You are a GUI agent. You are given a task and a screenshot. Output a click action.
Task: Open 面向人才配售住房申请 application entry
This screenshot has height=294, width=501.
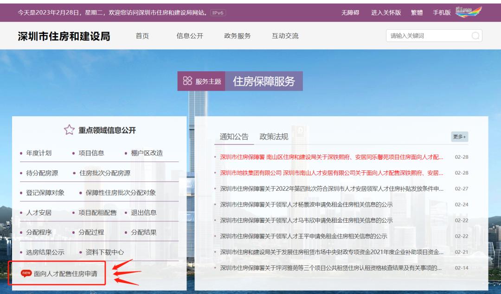coord(65,274)
